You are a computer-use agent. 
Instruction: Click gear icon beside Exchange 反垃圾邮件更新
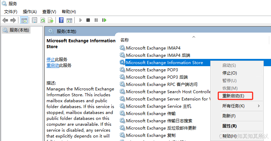pos(122,128)
